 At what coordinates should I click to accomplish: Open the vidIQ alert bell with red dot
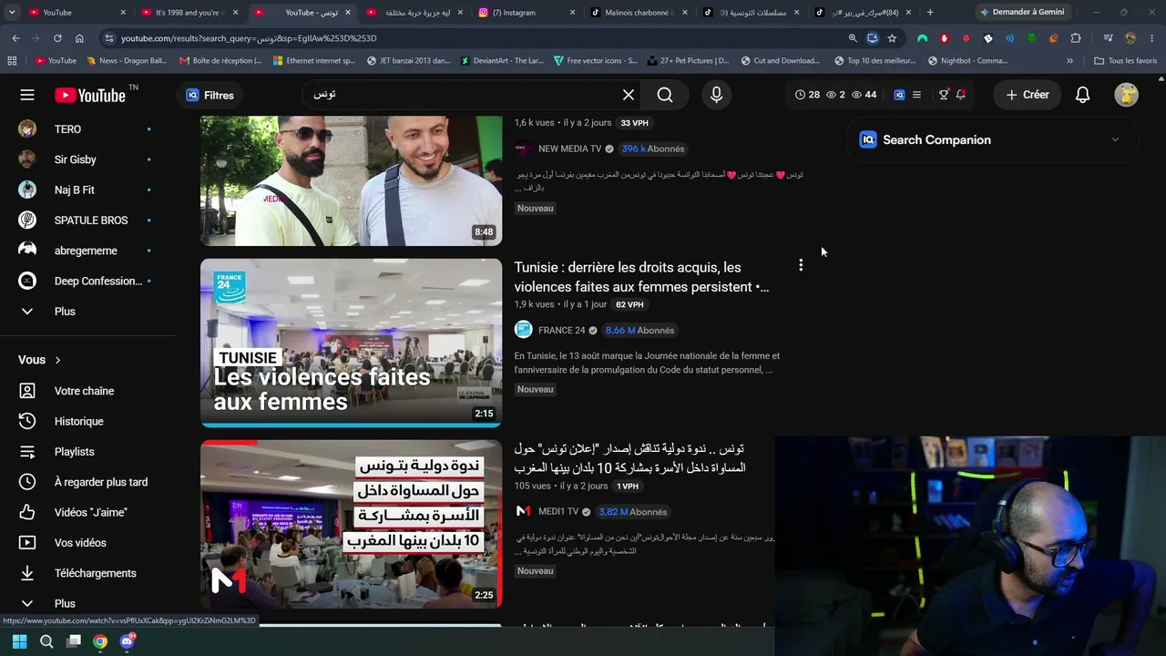click(x=961, y=95)
